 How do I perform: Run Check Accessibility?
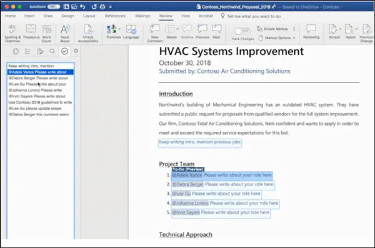point(88,33)
